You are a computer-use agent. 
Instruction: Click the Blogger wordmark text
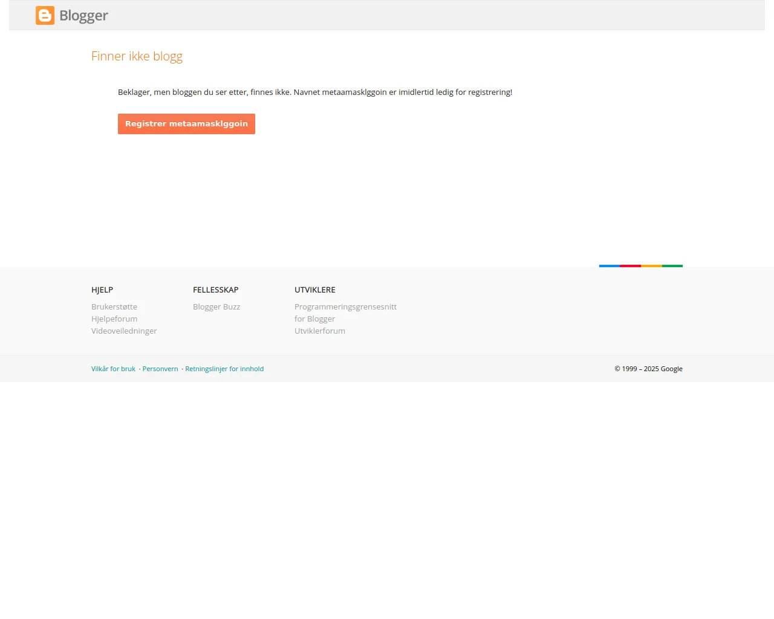pyautogui.click(x=83, y=16)
